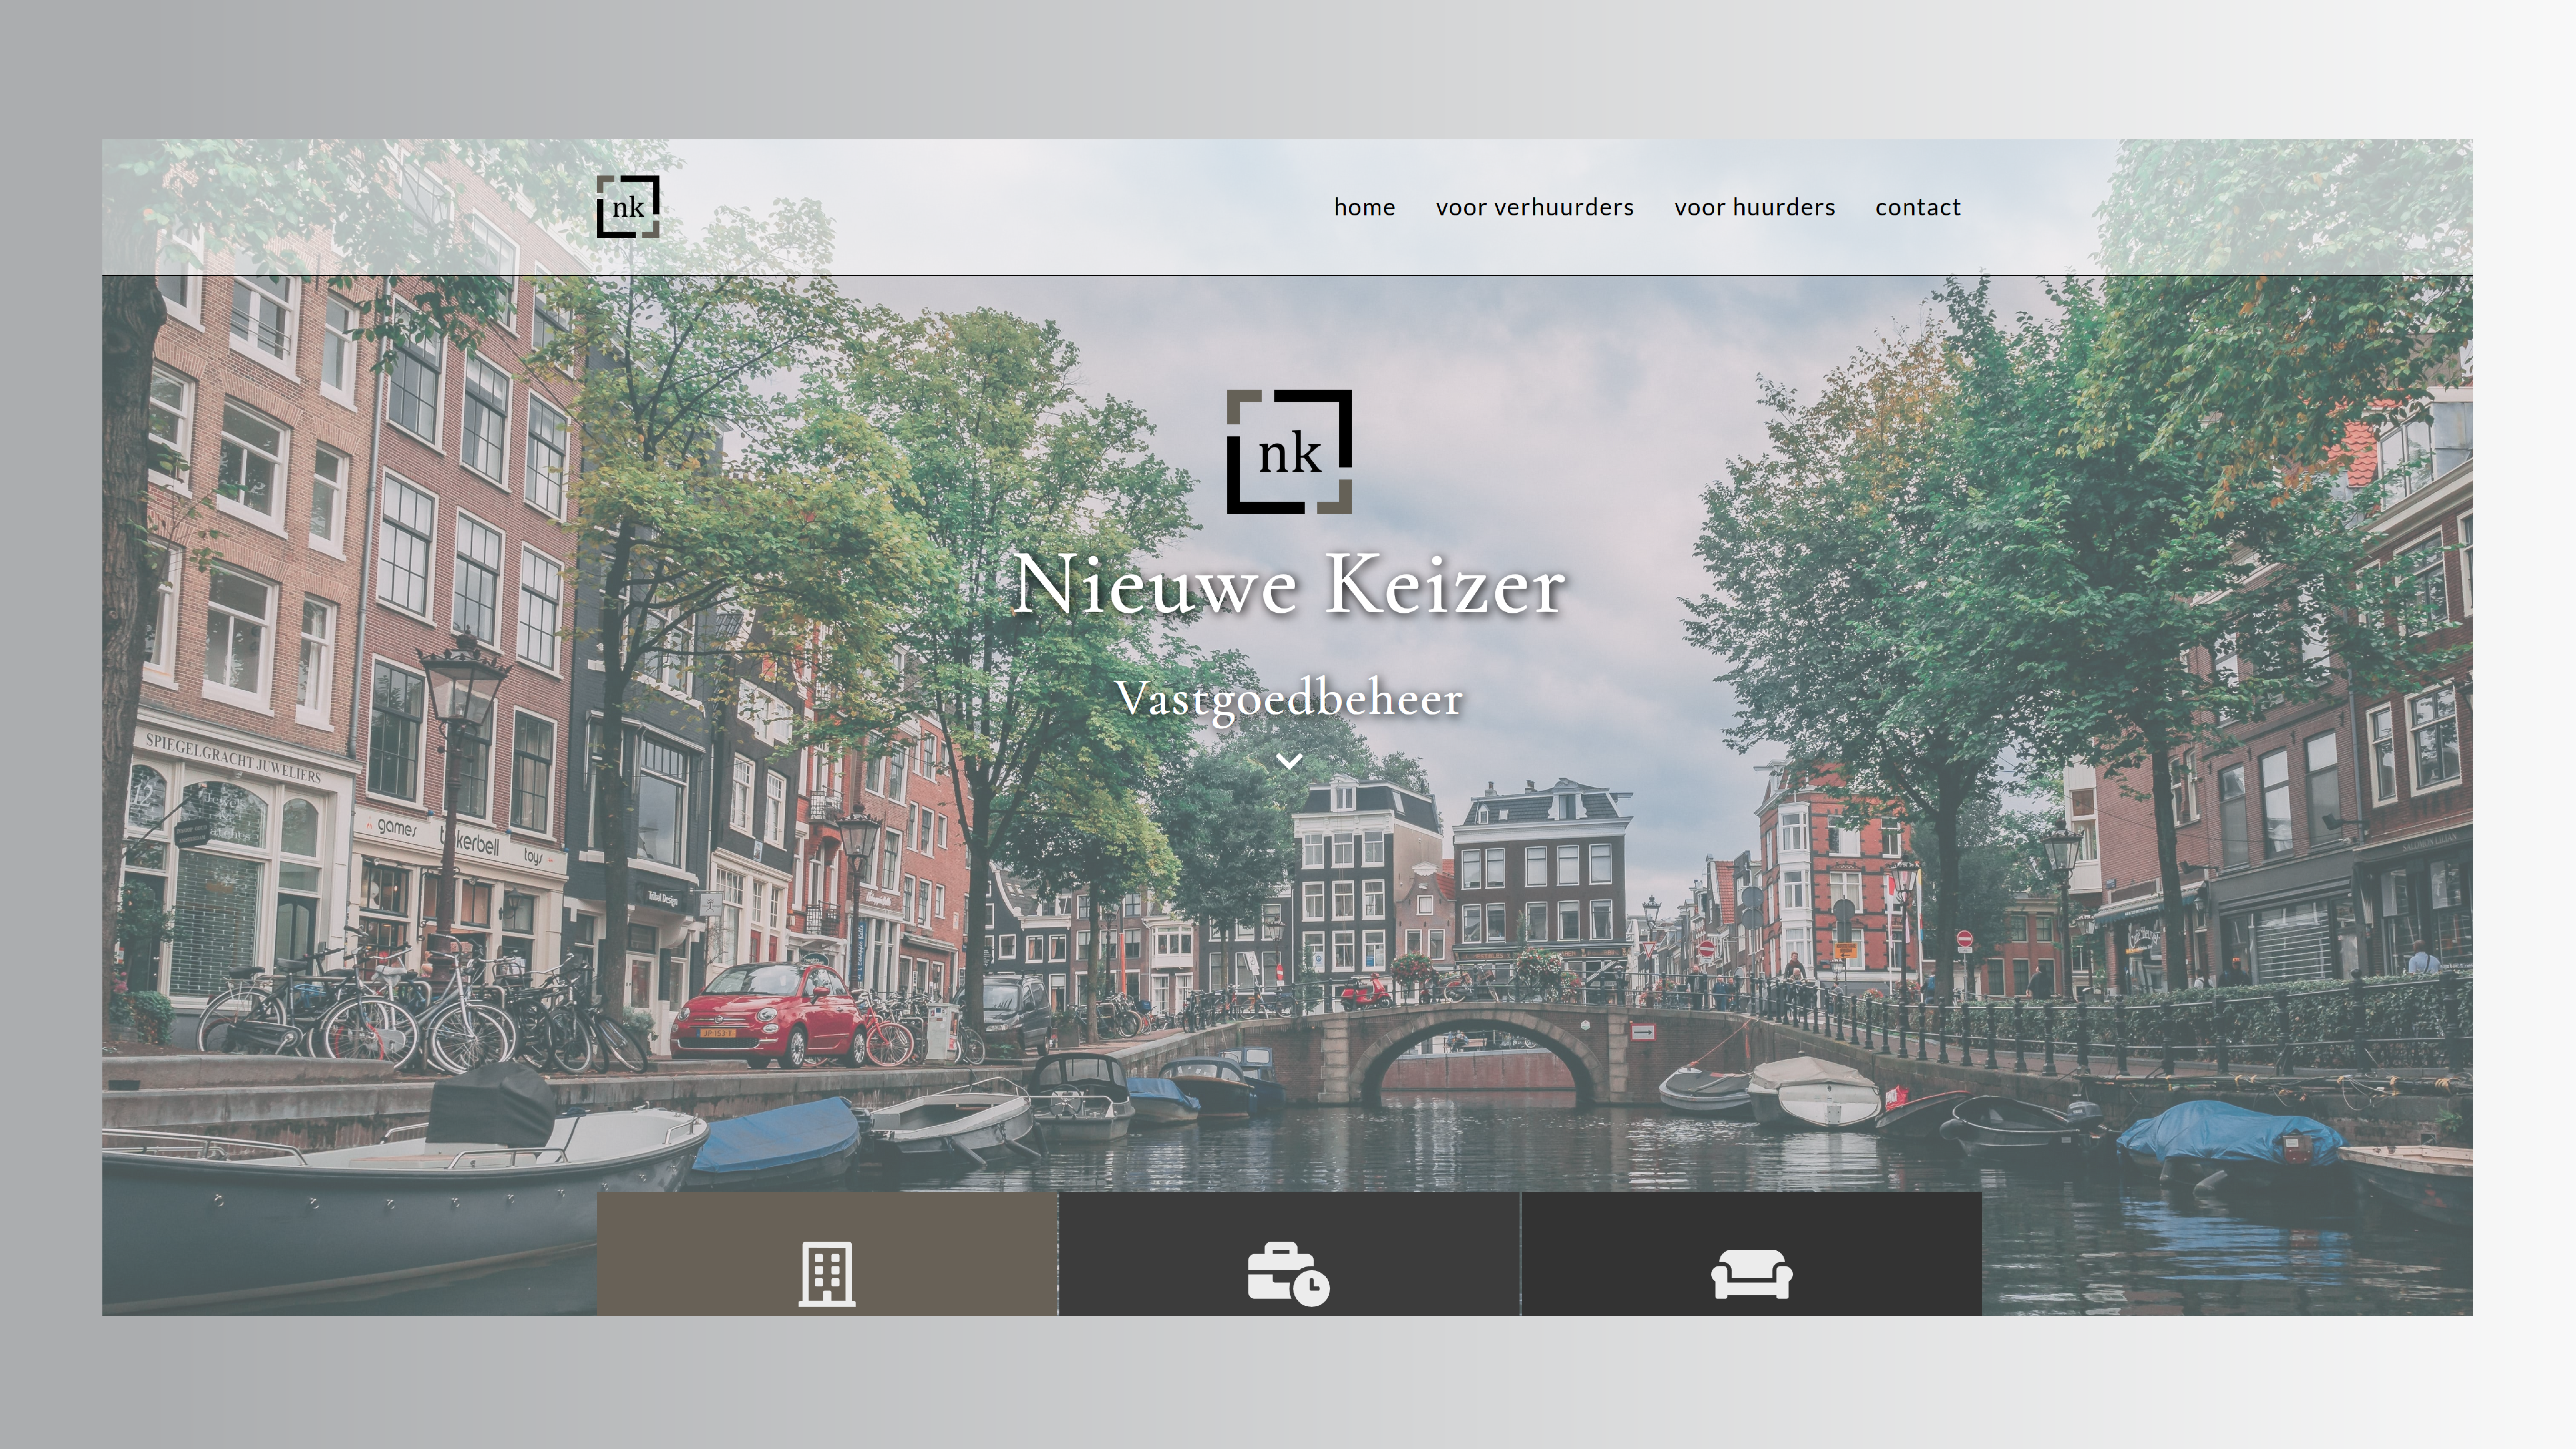Click the small nk logo in header
Image resolution: width=2576 pixels, height=1449 pixels.
click(x=628, y=207)
